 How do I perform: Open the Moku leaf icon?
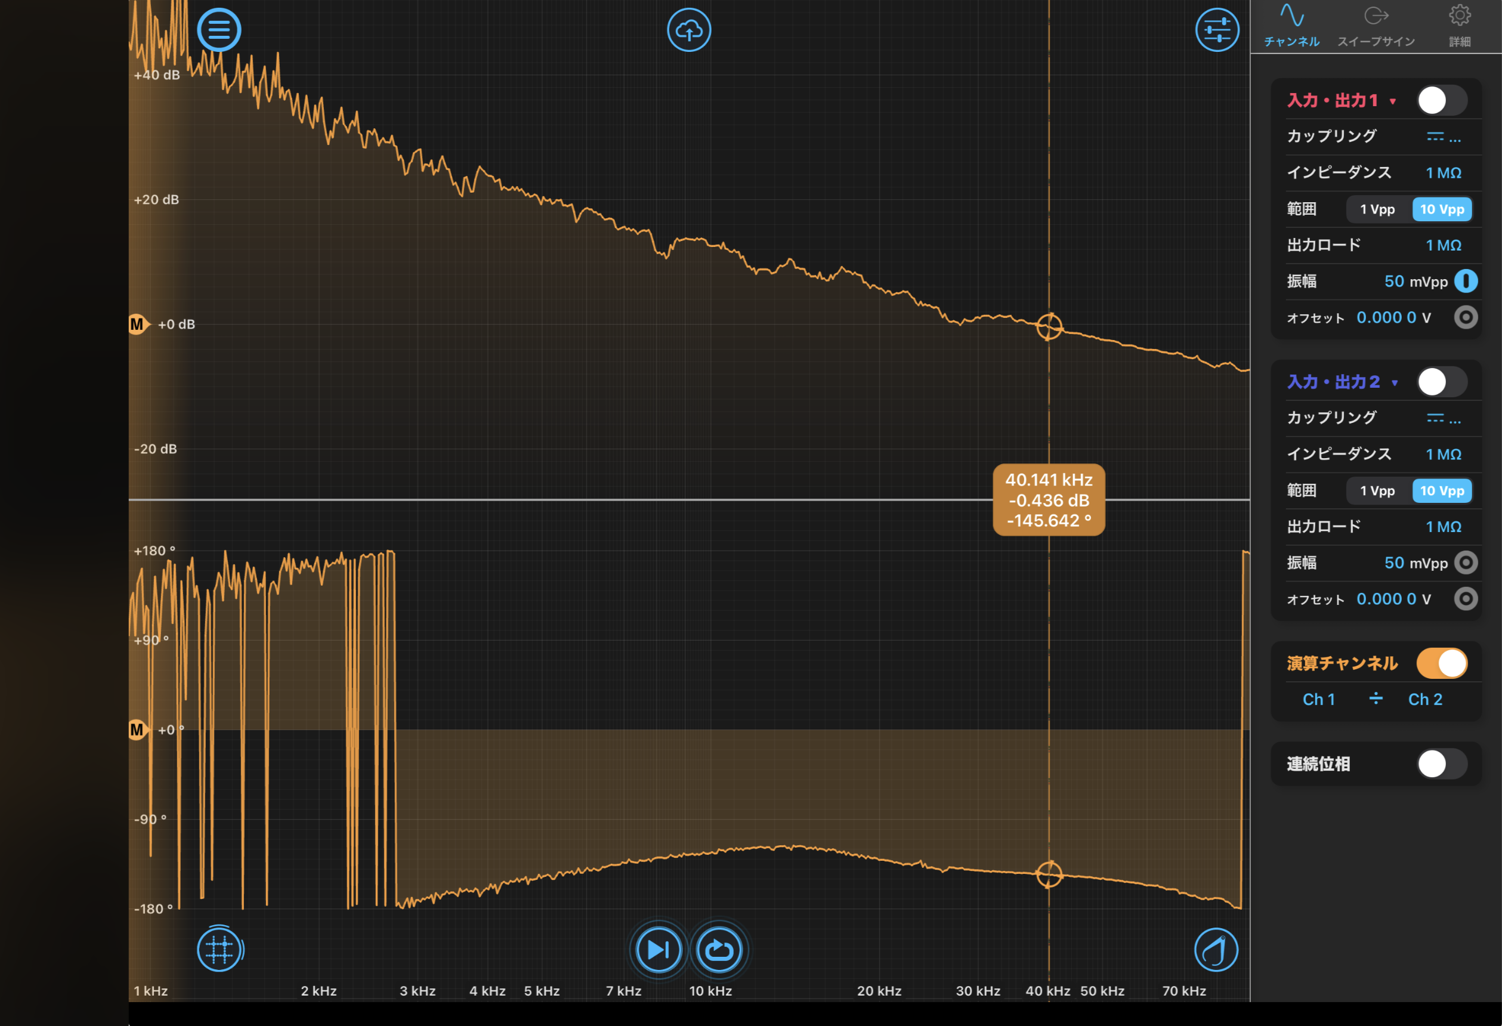click(x=1216, y=950)
